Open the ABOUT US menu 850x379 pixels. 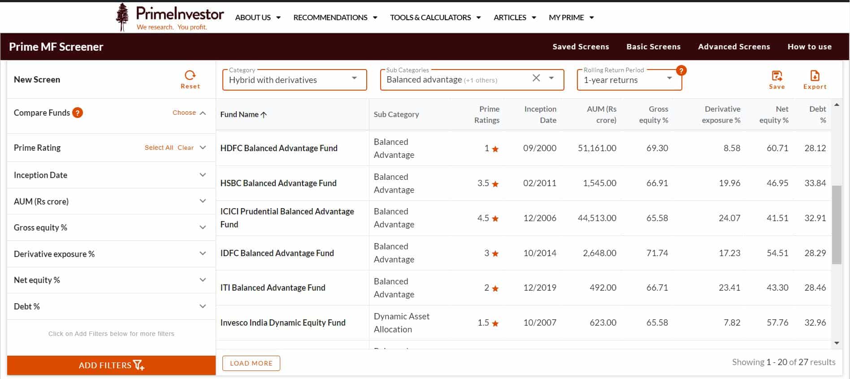tap(258, 17)
